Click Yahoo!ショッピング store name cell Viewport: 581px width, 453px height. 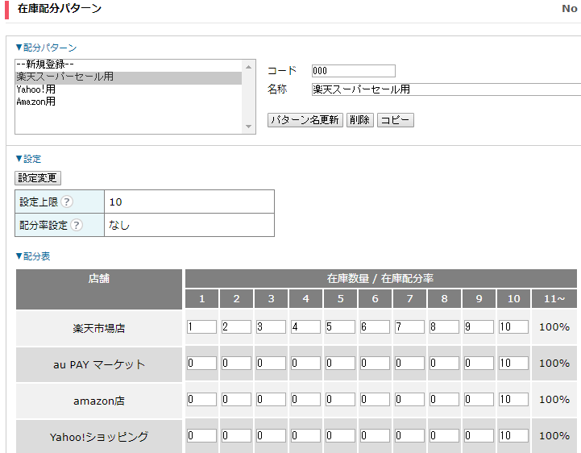click(99, 437)
